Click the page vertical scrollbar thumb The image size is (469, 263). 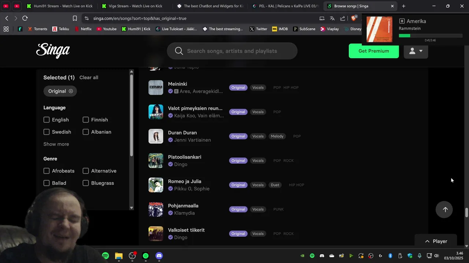(466, 213)
